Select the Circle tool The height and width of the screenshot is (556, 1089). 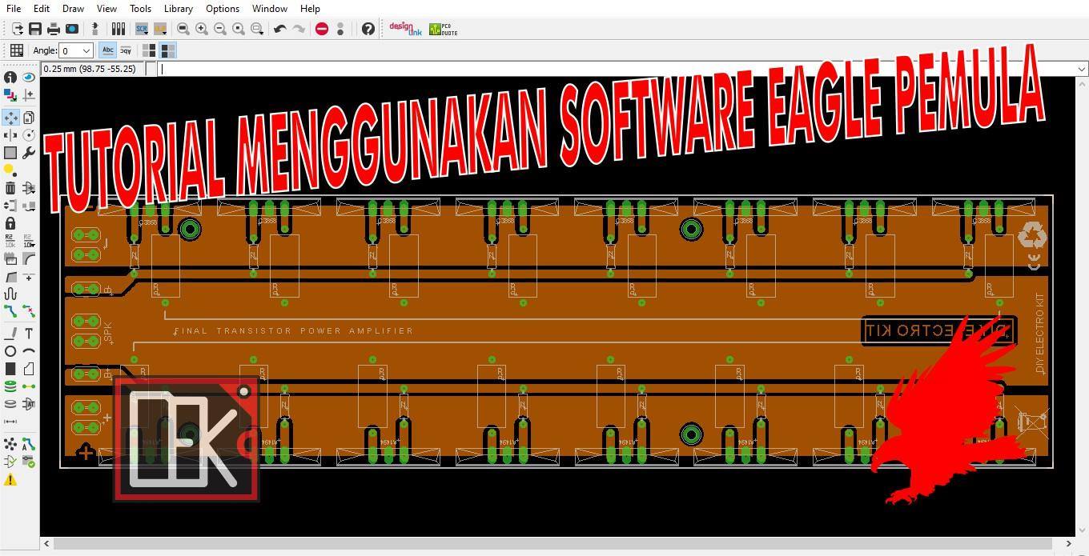click(10, 351)
